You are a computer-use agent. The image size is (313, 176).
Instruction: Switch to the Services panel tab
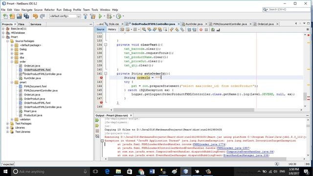36,24
